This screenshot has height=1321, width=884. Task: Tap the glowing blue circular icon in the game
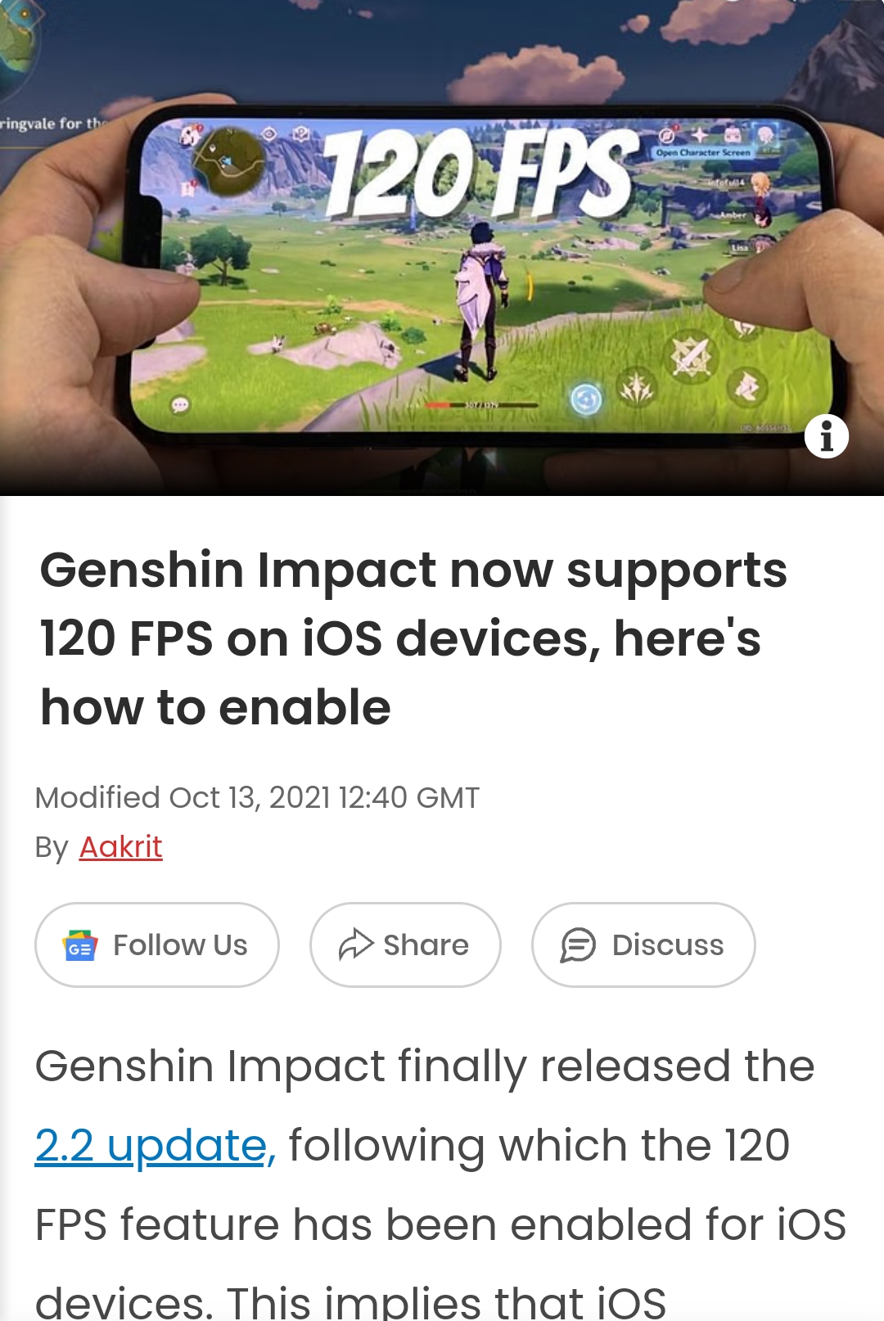coord(586,399)
